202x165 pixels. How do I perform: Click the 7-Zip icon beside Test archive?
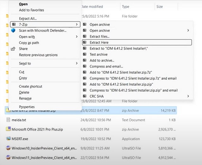click(84, 54)
